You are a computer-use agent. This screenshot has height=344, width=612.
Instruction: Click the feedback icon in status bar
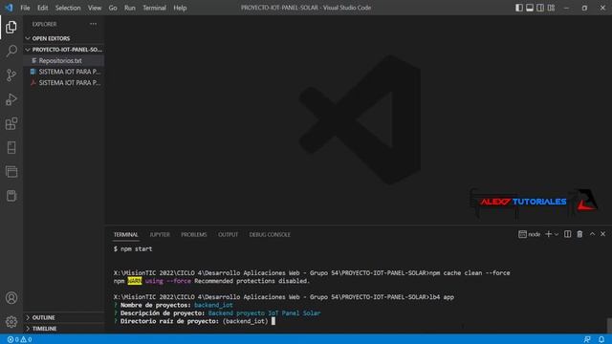pos(587,340)
